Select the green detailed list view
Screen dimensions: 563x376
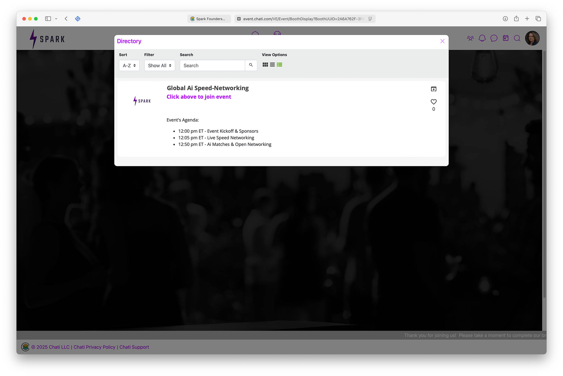(279, 65)
